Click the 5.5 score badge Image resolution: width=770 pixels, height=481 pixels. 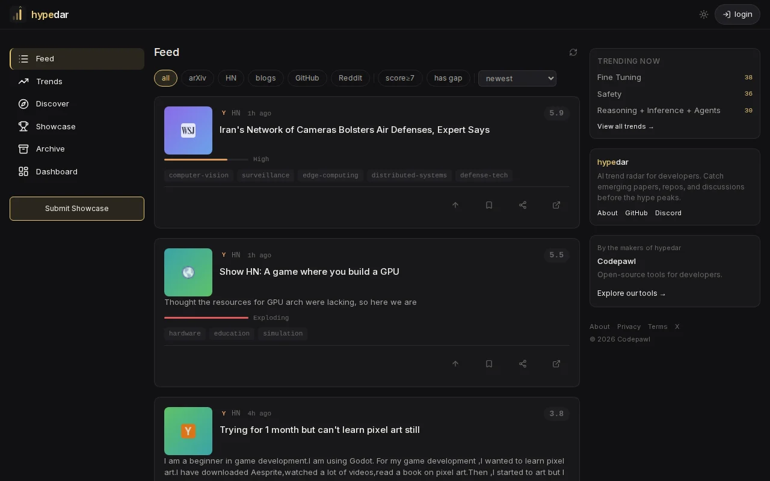tap(556, 255)
